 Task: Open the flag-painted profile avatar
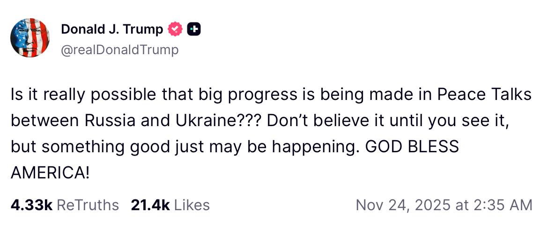pos(30,38)
